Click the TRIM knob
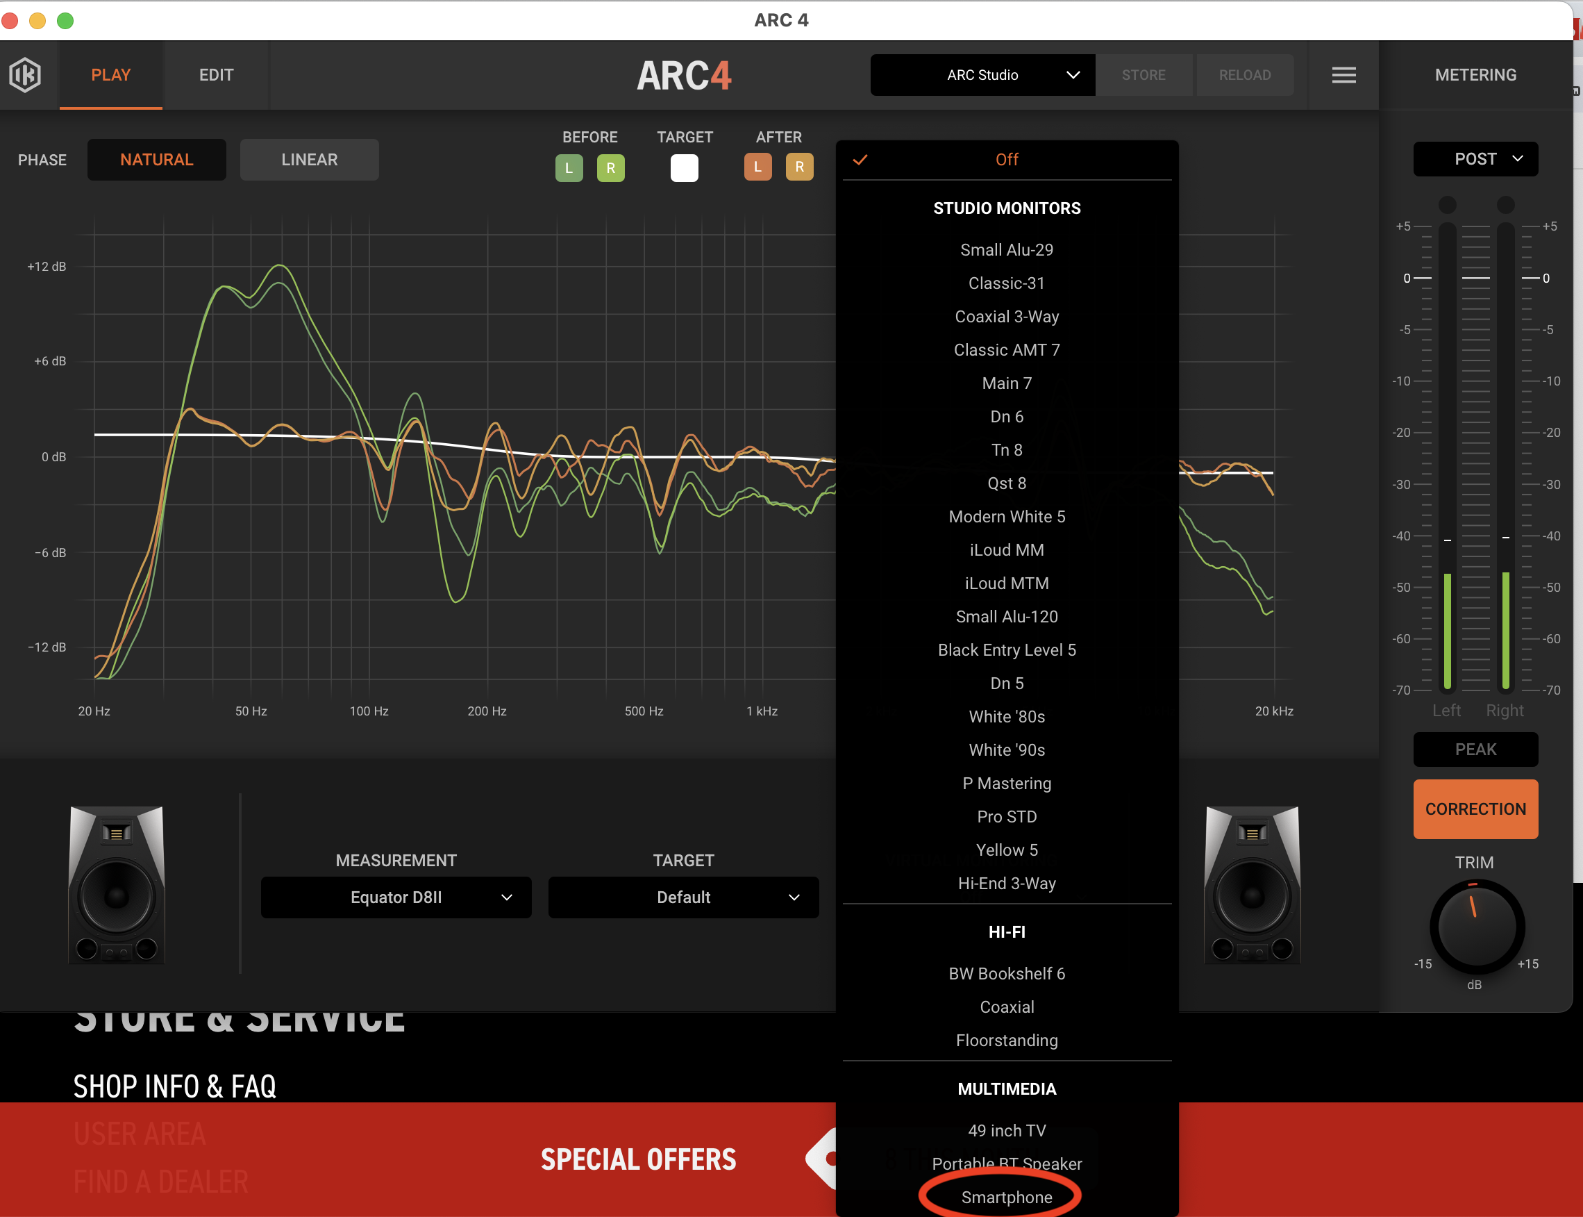The height and width of the screenshot is (1217, 1583). pos(1476,927)
